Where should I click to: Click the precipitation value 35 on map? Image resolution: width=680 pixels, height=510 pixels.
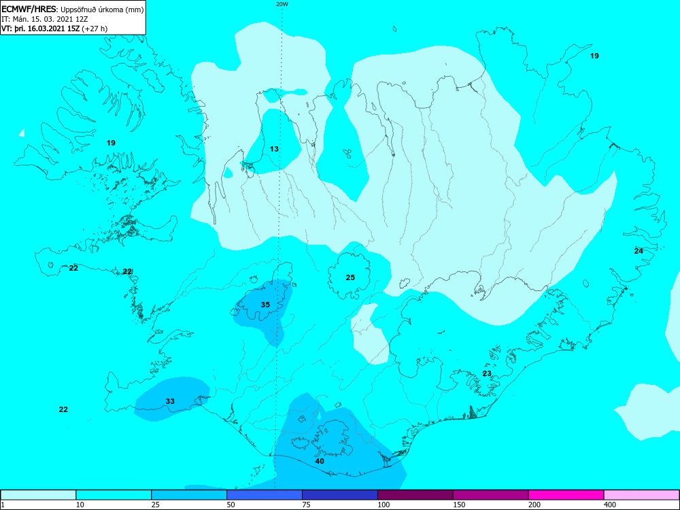[x=265, y=305]
